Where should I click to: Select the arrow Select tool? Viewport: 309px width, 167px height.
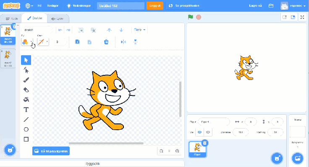pos(26,60)
